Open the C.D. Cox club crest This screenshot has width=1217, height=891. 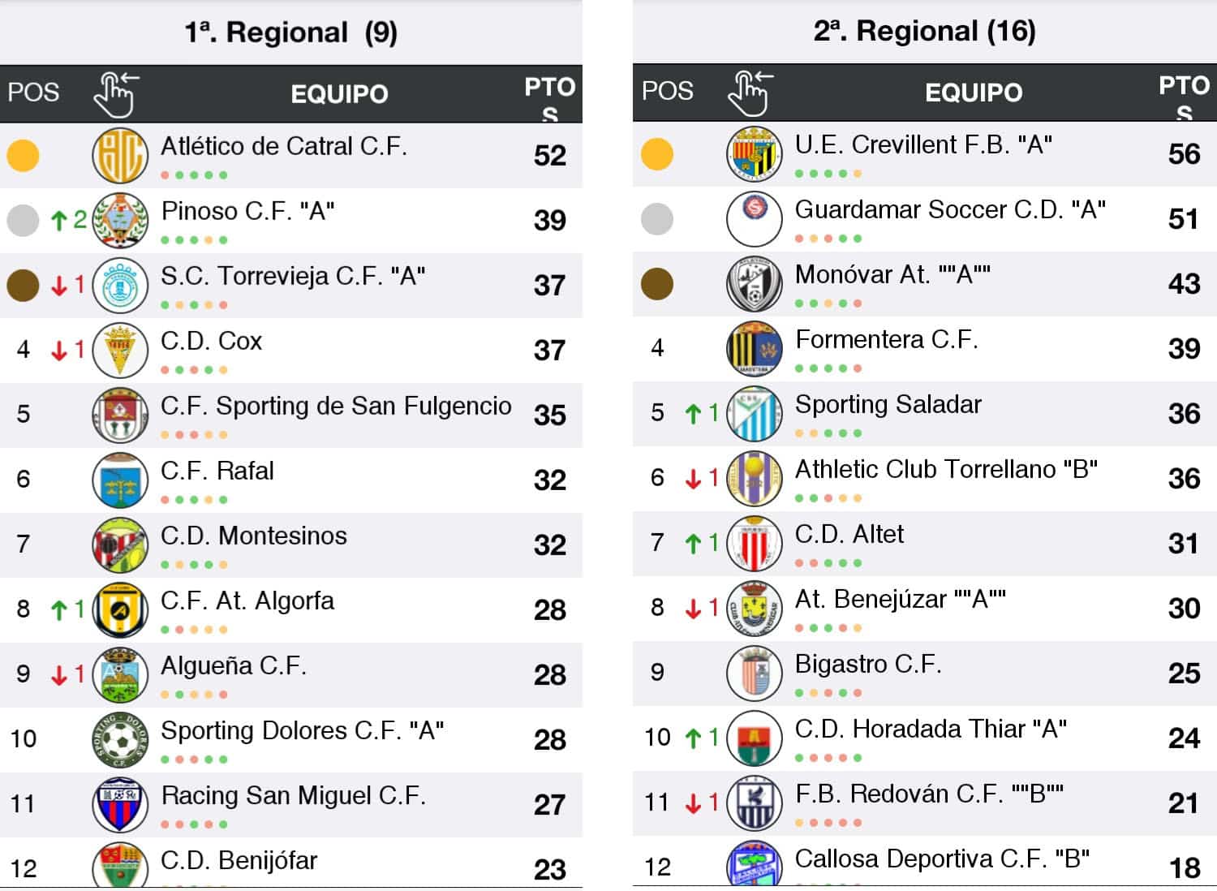(x=120, y=350)
